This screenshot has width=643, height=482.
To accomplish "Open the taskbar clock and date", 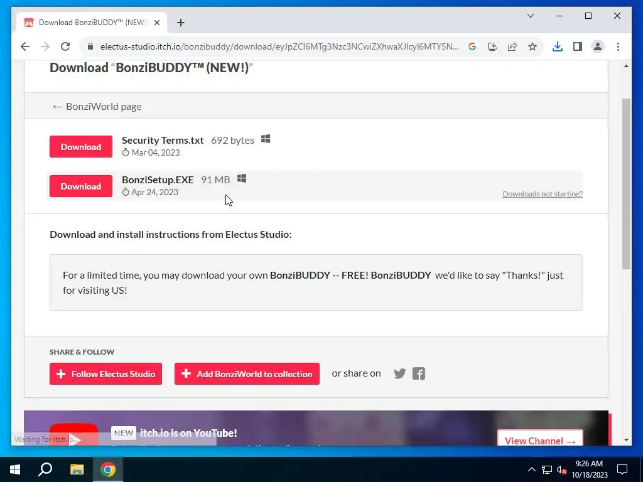I will [x=589, y=469].
